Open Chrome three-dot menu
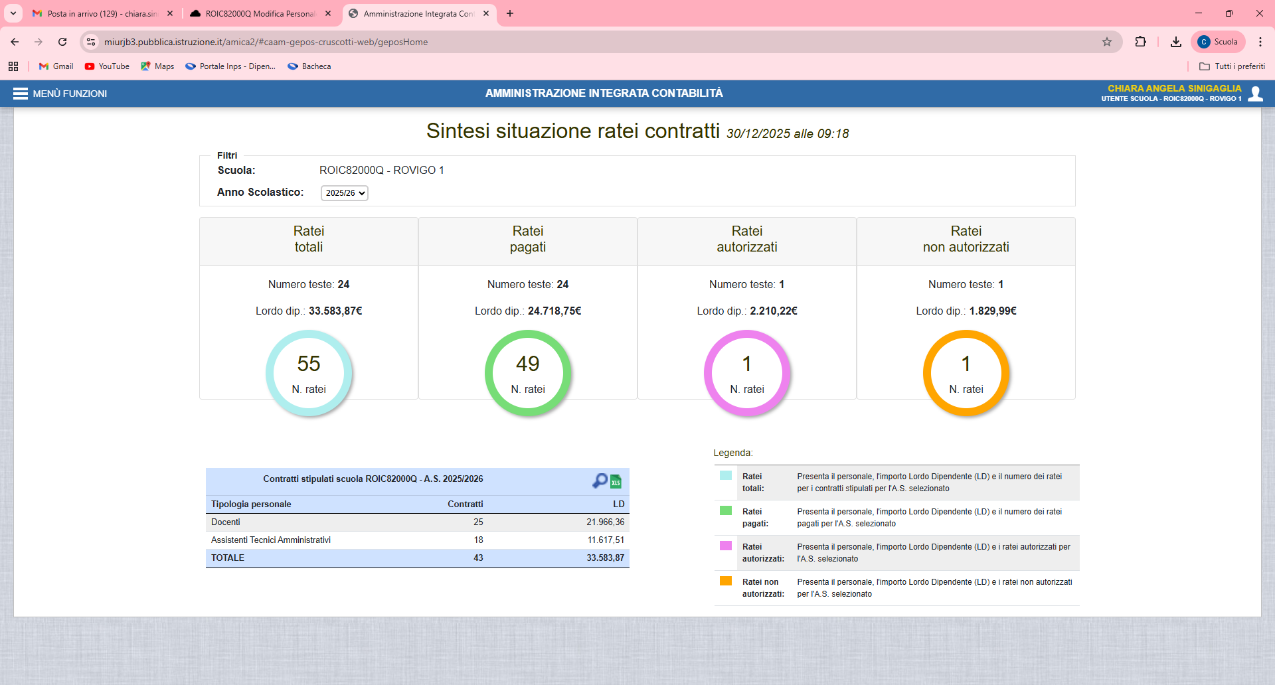 (x=1260, y=42)
